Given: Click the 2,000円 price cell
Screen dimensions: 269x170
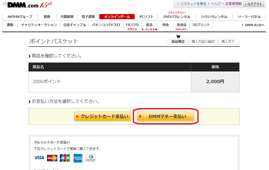Looking at the screenshot, I should click(215, 81).
